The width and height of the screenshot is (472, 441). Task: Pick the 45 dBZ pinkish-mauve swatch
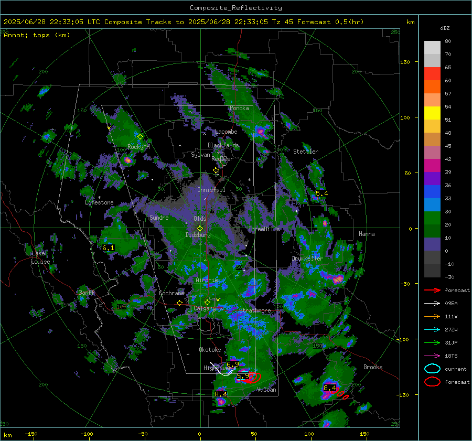click(x=432, y=152)
